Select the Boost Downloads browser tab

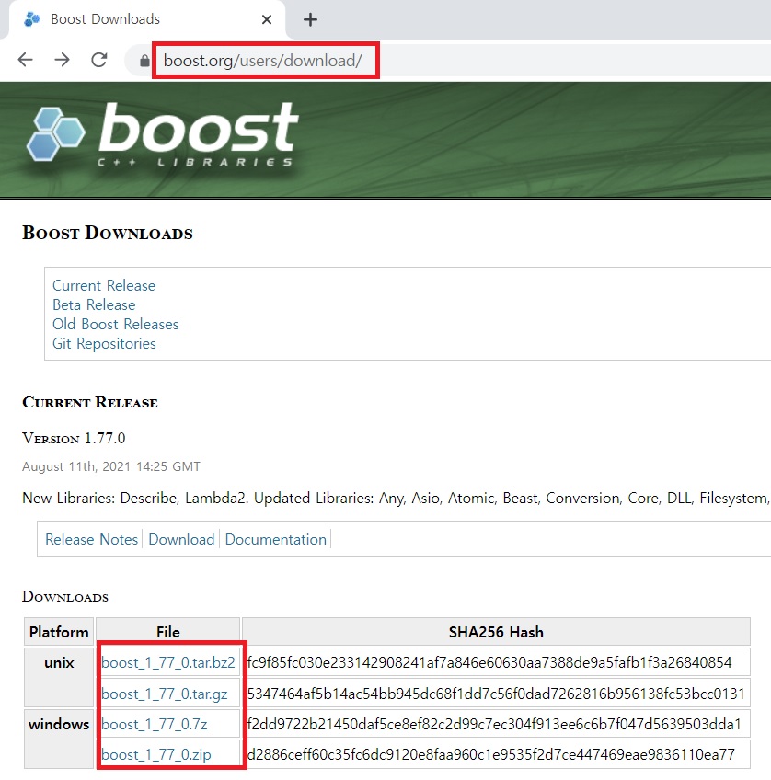click(x=146, y=19)
